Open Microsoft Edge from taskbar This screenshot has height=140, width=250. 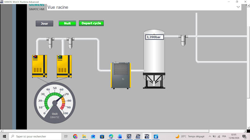[x=111, y=136]
